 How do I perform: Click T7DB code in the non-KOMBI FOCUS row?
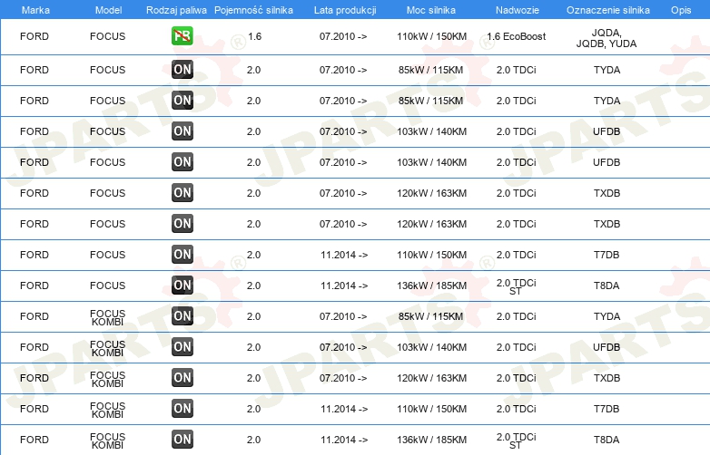606,255
